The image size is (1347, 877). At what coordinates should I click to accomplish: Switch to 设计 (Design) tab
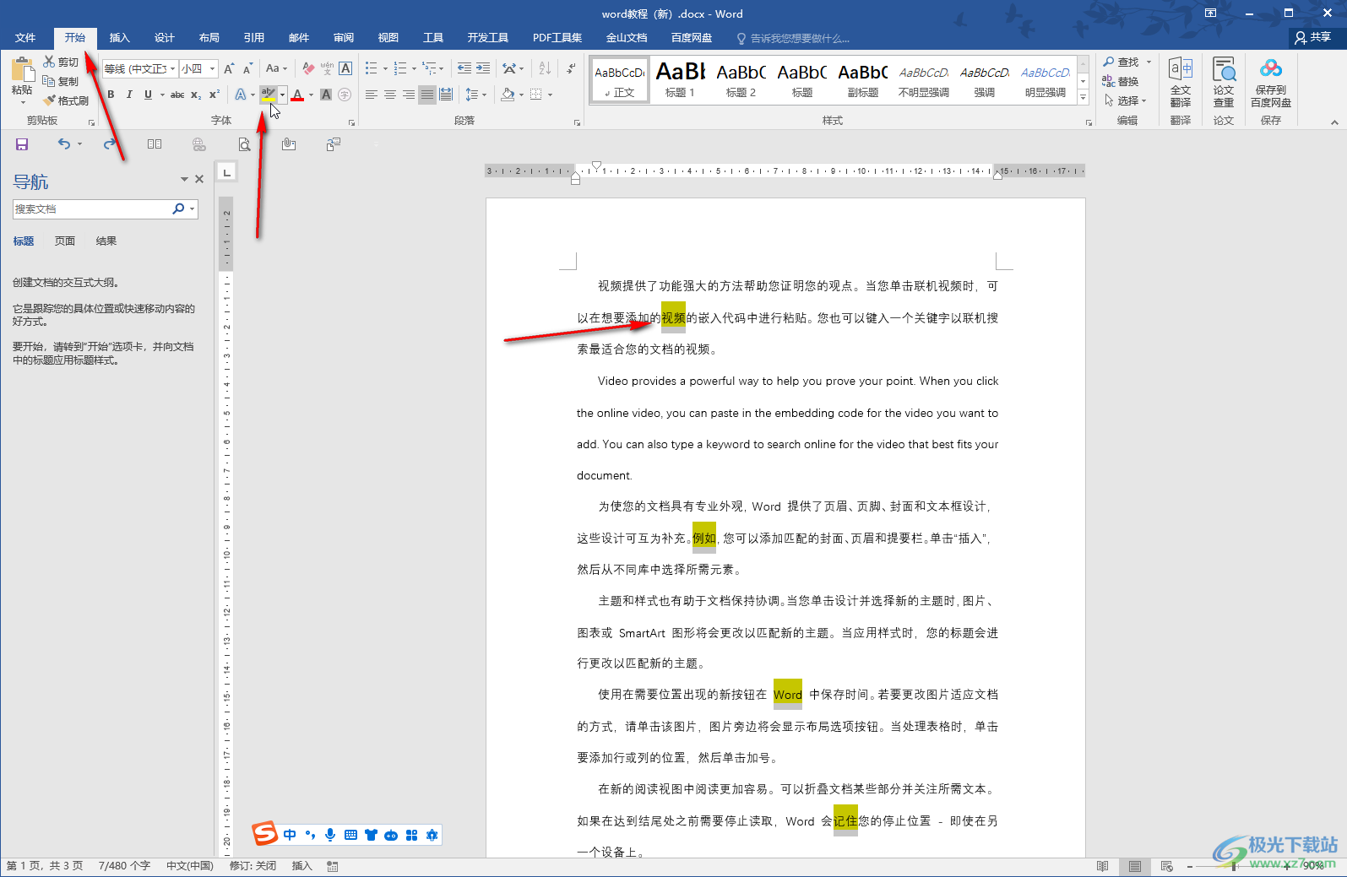click(164, 38)
